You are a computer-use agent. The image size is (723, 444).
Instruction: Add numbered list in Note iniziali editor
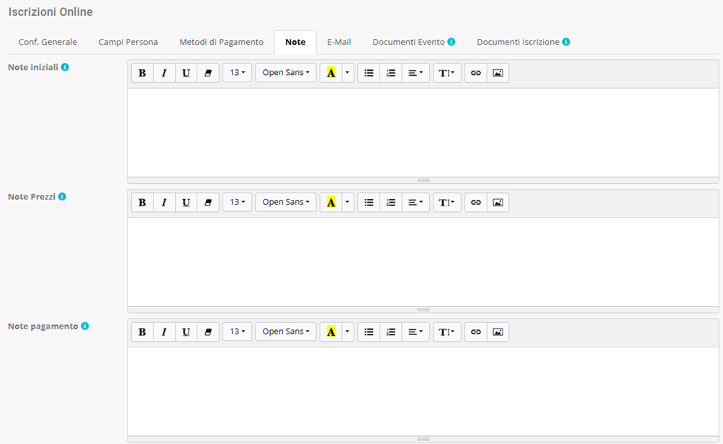click(x=391, y=73)
